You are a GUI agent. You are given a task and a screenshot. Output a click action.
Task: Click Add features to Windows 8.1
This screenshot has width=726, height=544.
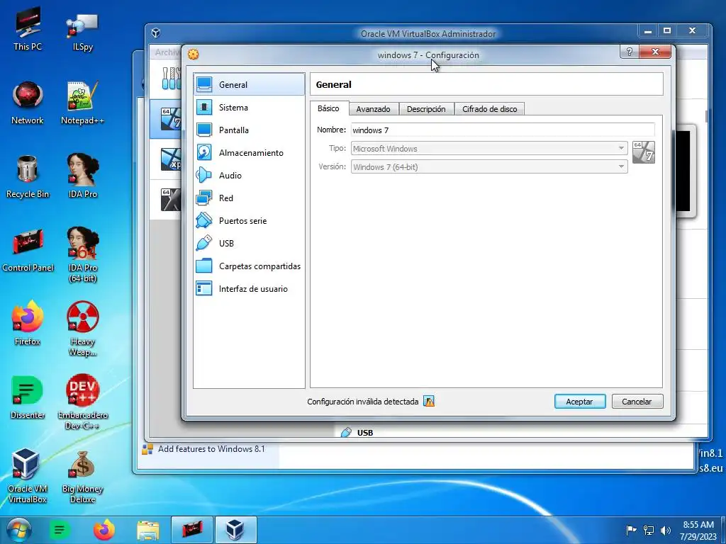(x=211, y=448)
